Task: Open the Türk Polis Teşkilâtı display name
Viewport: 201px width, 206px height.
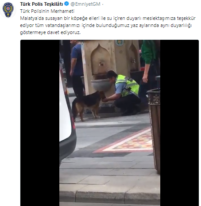Action: tap(42, 4)
